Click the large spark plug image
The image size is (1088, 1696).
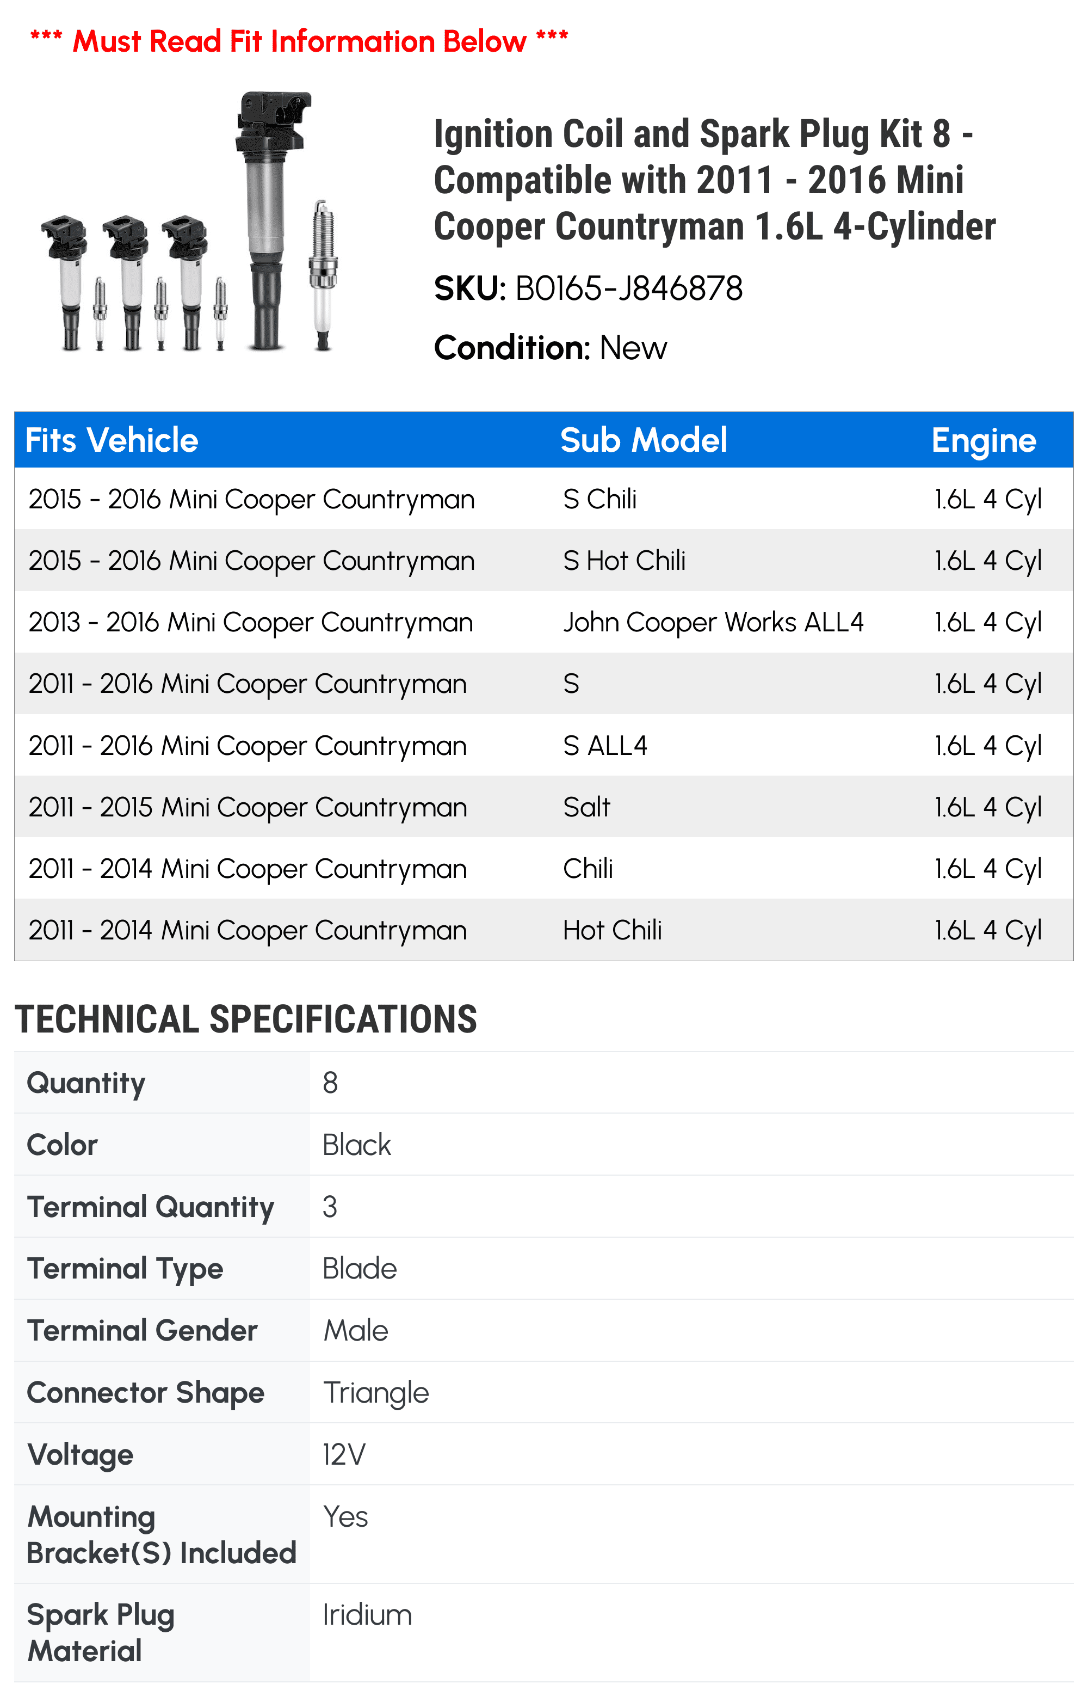(323, 275)
